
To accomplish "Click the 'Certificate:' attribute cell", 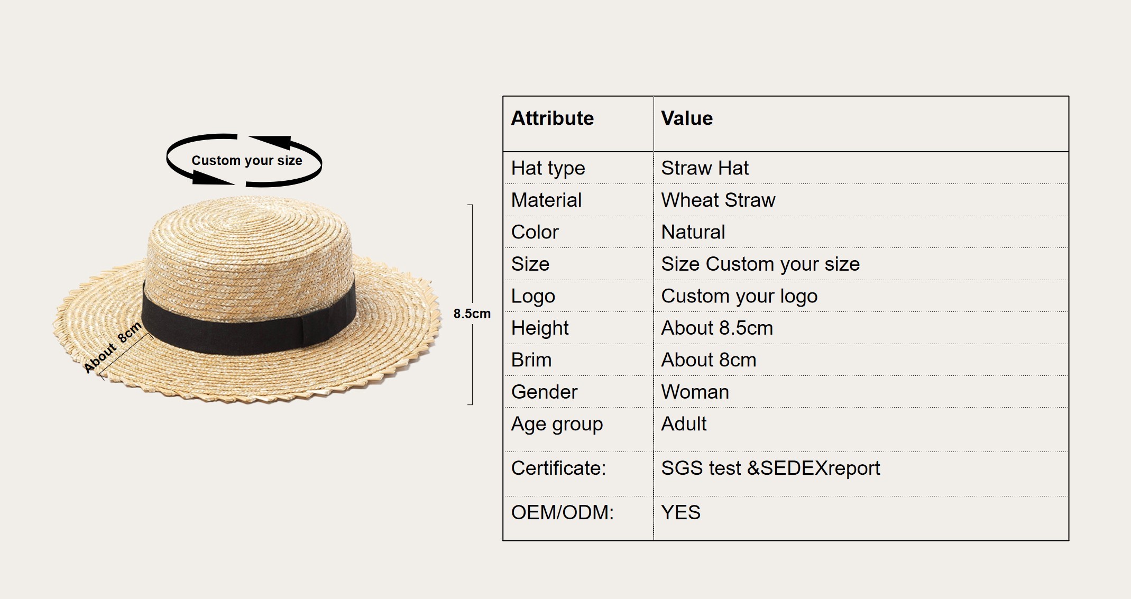I will point(578,474).
